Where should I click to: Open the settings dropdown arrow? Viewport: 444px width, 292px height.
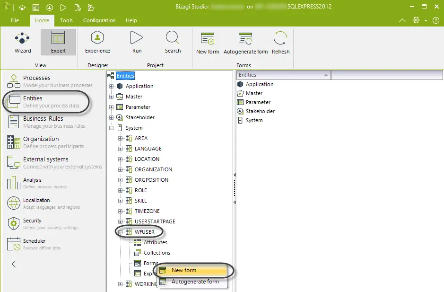coord(426,20)
